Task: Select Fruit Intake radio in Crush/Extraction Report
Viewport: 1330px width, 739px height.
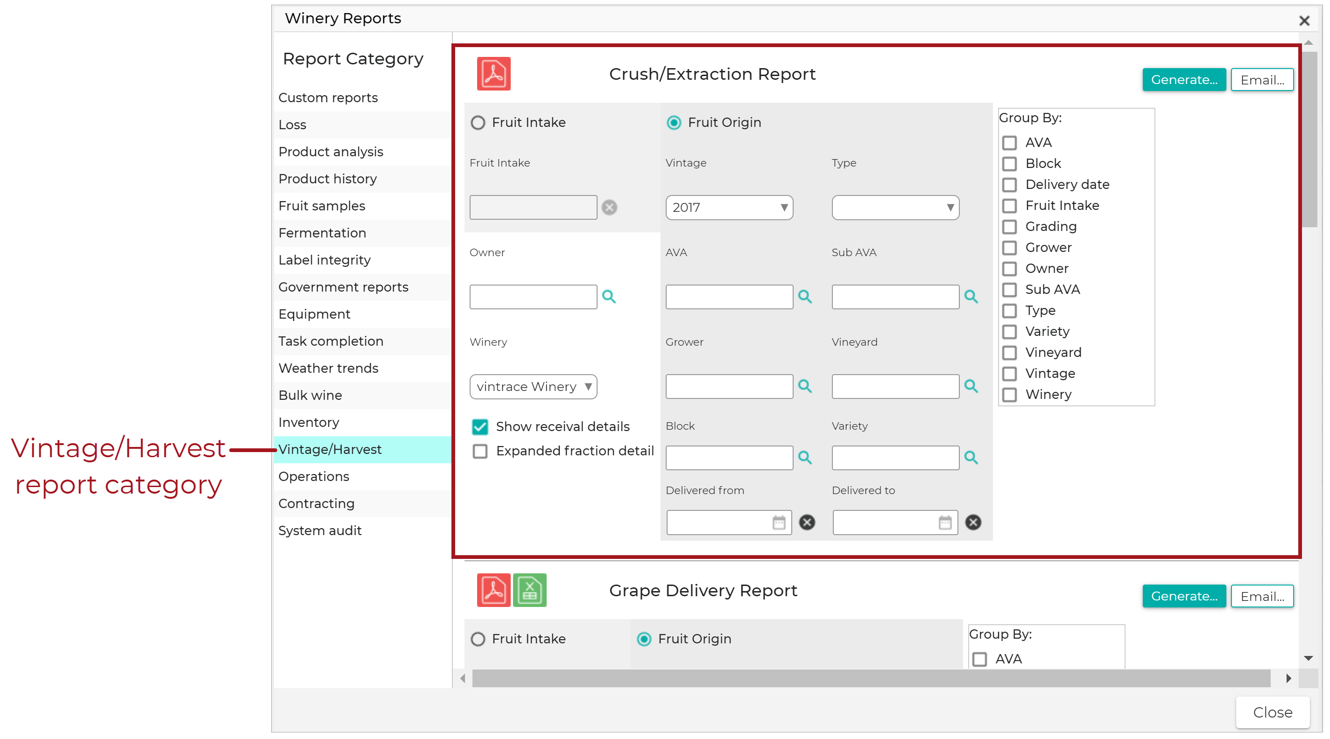Action: pos(478,123)
